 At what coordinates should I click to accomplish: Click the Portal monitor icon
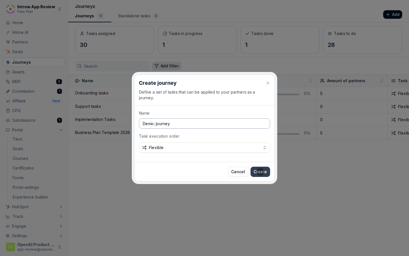click(x=8, y=130)
